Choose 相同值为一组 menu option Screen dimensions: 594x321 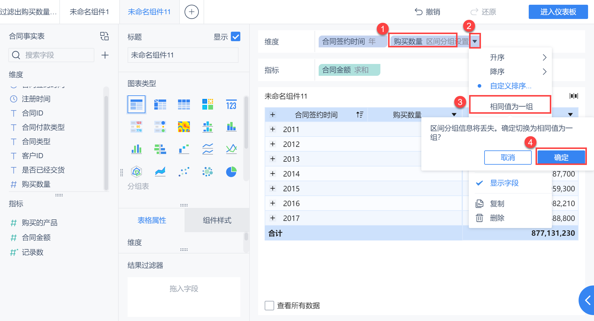click(511, 106)
